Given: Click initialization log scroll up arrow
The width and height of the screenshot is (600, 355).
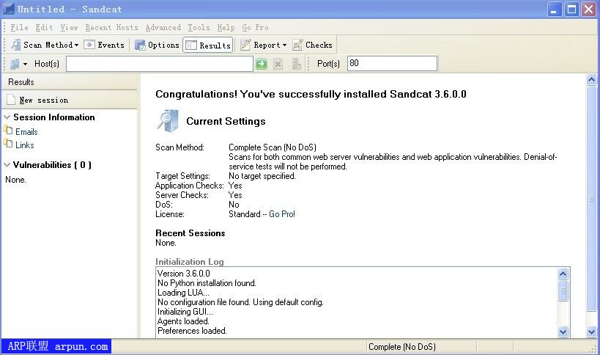Looking at the screenshot, I should click(x=563, y=274).
